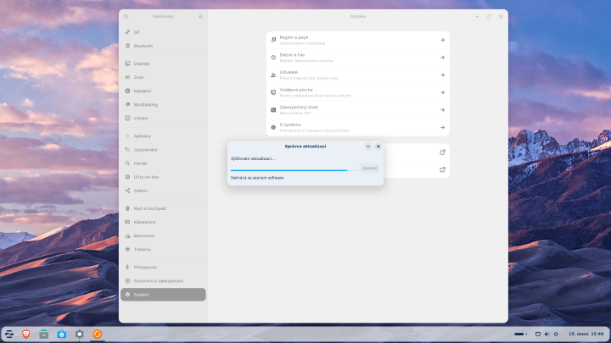Click the Uživatelé people icon

point(273,75)
